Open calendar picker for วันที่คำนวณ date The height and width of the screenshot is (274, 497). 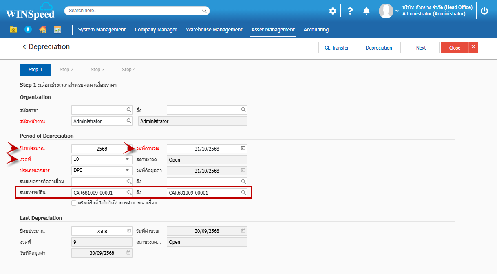click(243, 149)
